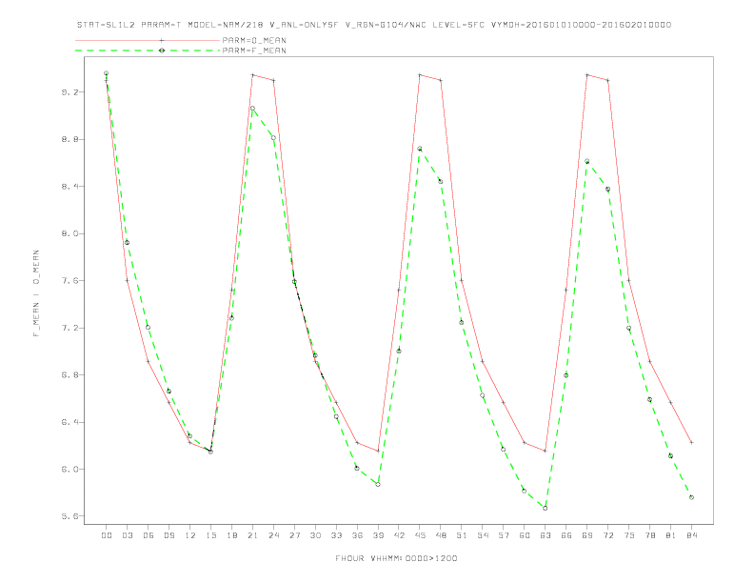Click the 06 x-axis tick label
This screenshot has height=583, width=754.
[x=149, y=535]
